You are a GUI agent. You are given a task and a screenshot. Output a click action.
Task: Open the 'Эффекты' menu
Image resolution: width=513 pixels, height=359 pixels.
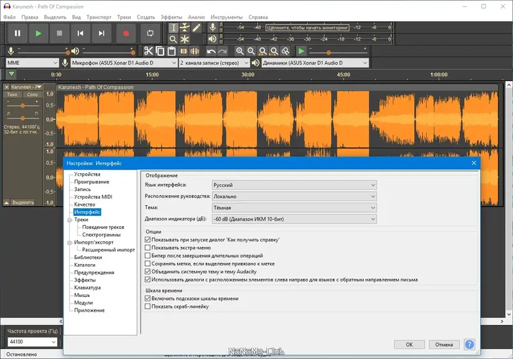[x=171, y=17]
